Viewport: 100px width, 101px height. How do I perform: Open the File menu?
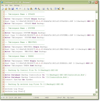3,5
